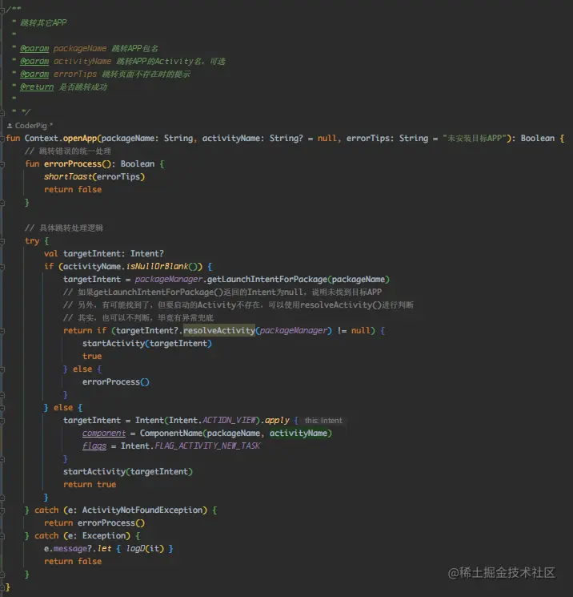Click the logD(it) call

pyautogui.click(x=145, y=548)
